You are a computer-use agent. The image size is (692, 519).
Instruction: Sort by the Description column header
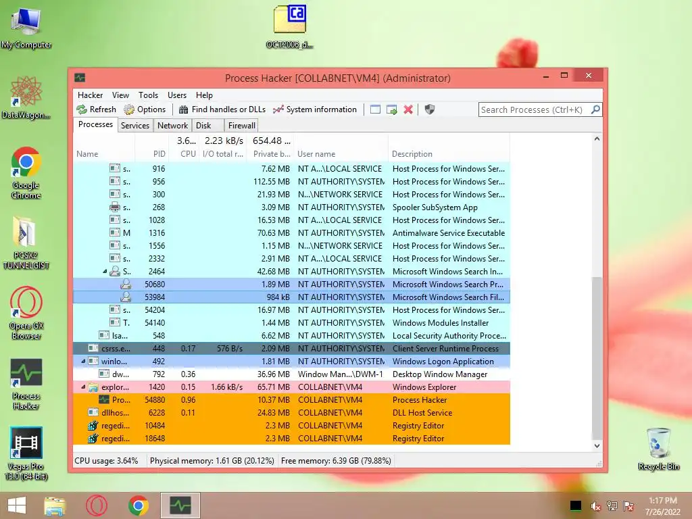click(449, 154)
